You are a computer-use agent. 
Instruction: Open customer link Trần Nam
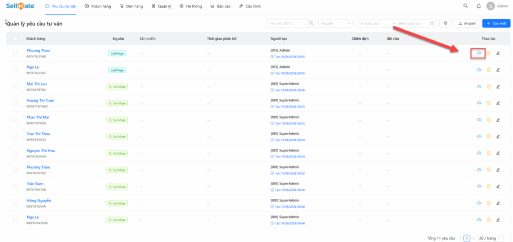[35, 184]
